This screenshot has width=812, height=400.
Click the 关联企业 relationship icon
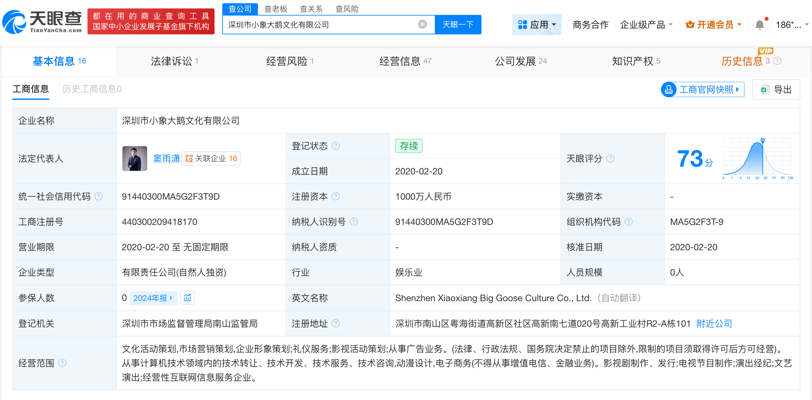(x=189, y=159)
